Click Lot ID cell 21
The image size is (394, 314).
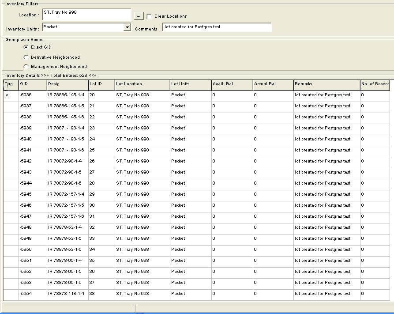click(102, 107)
